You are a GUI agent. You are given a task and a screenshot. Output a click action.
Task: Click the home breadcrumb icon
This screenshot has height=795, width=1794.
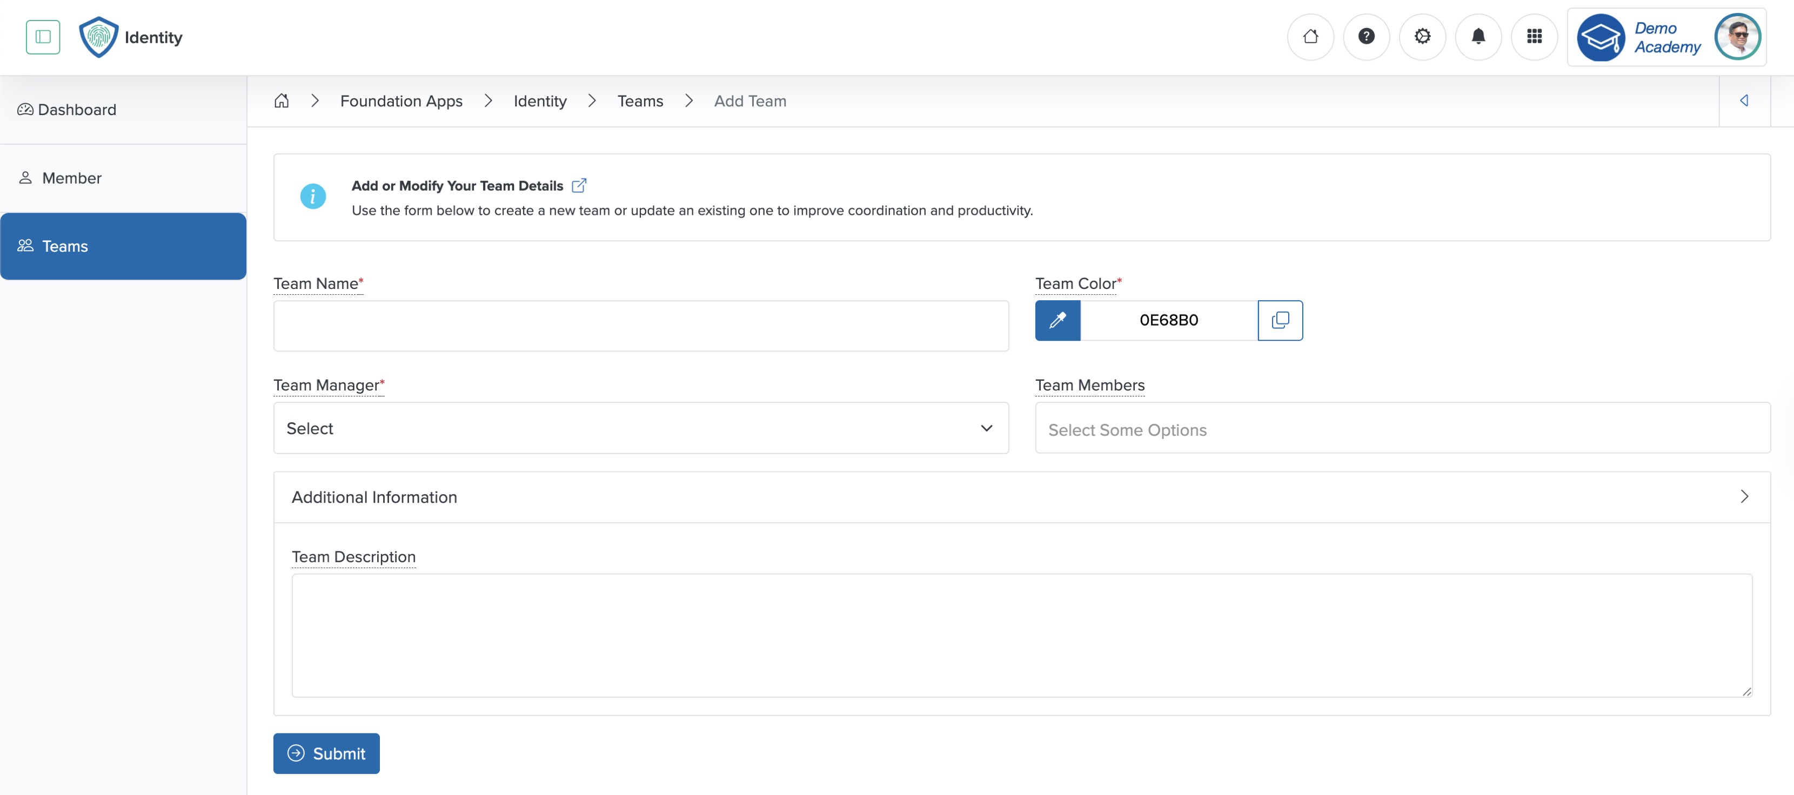point(282,100)
